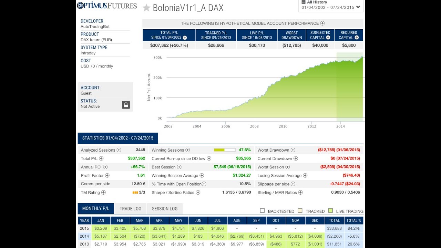Open the SESSION LOG tab
Screen dimensions: 441x248
[x=165, y=208]
